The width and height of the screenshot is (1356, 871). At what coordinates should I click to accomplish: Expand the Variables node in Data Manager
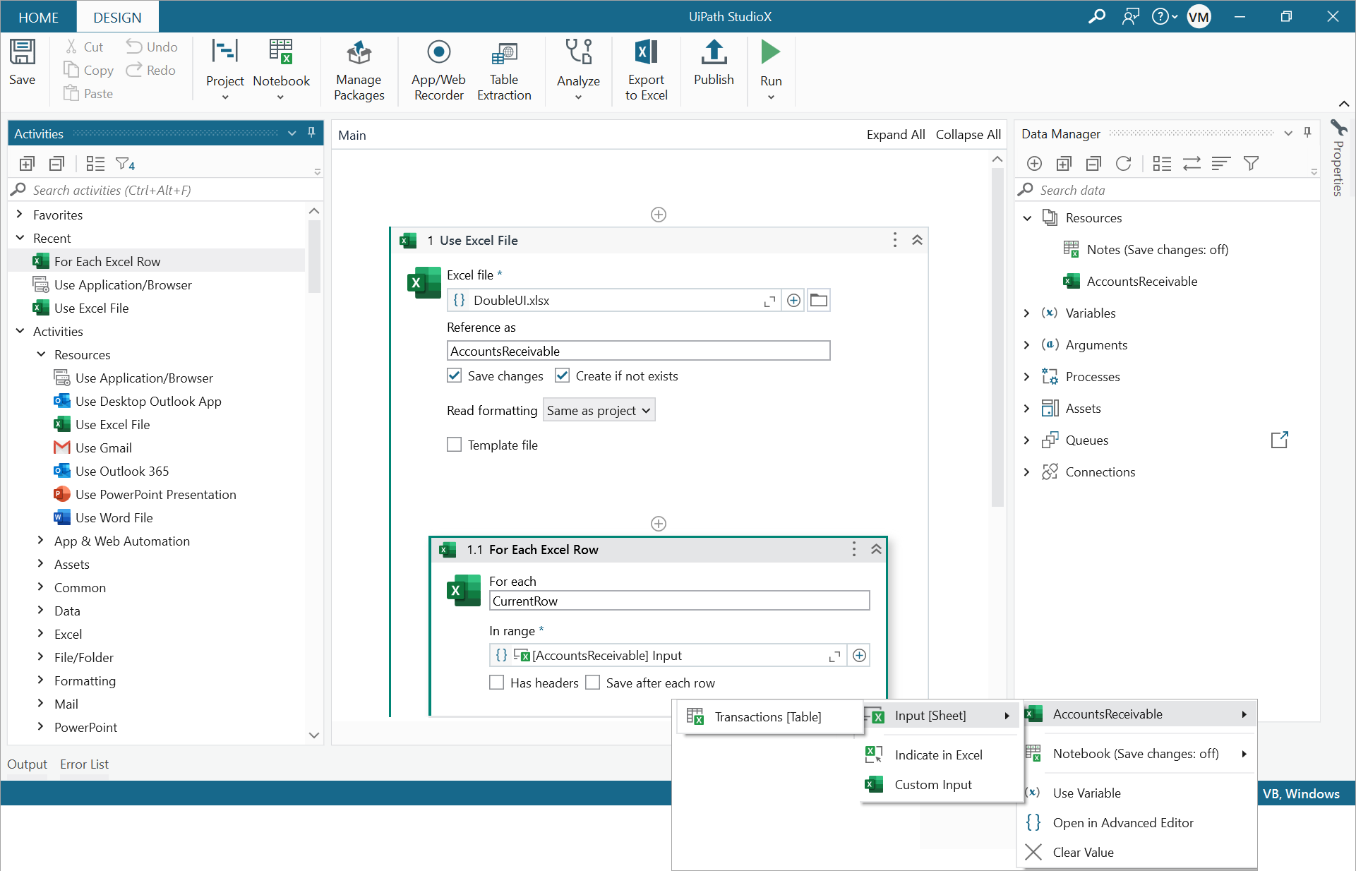click(x=1027, y=313)
